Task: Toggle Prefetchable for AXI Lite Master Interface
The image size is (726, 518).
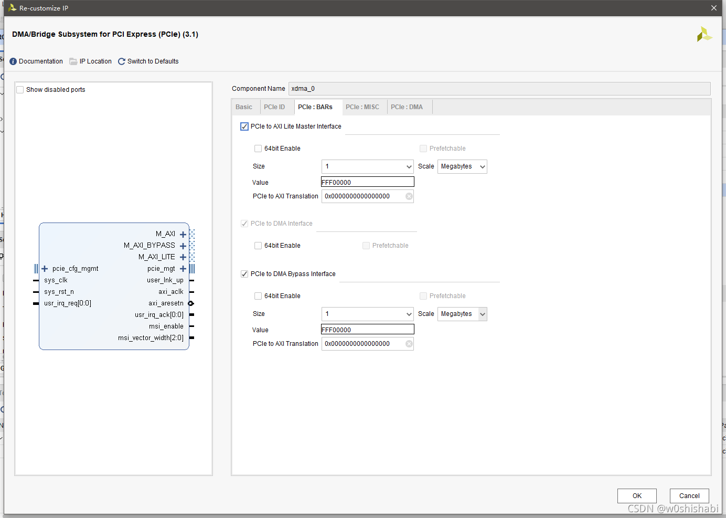Action: pos(423,149)
